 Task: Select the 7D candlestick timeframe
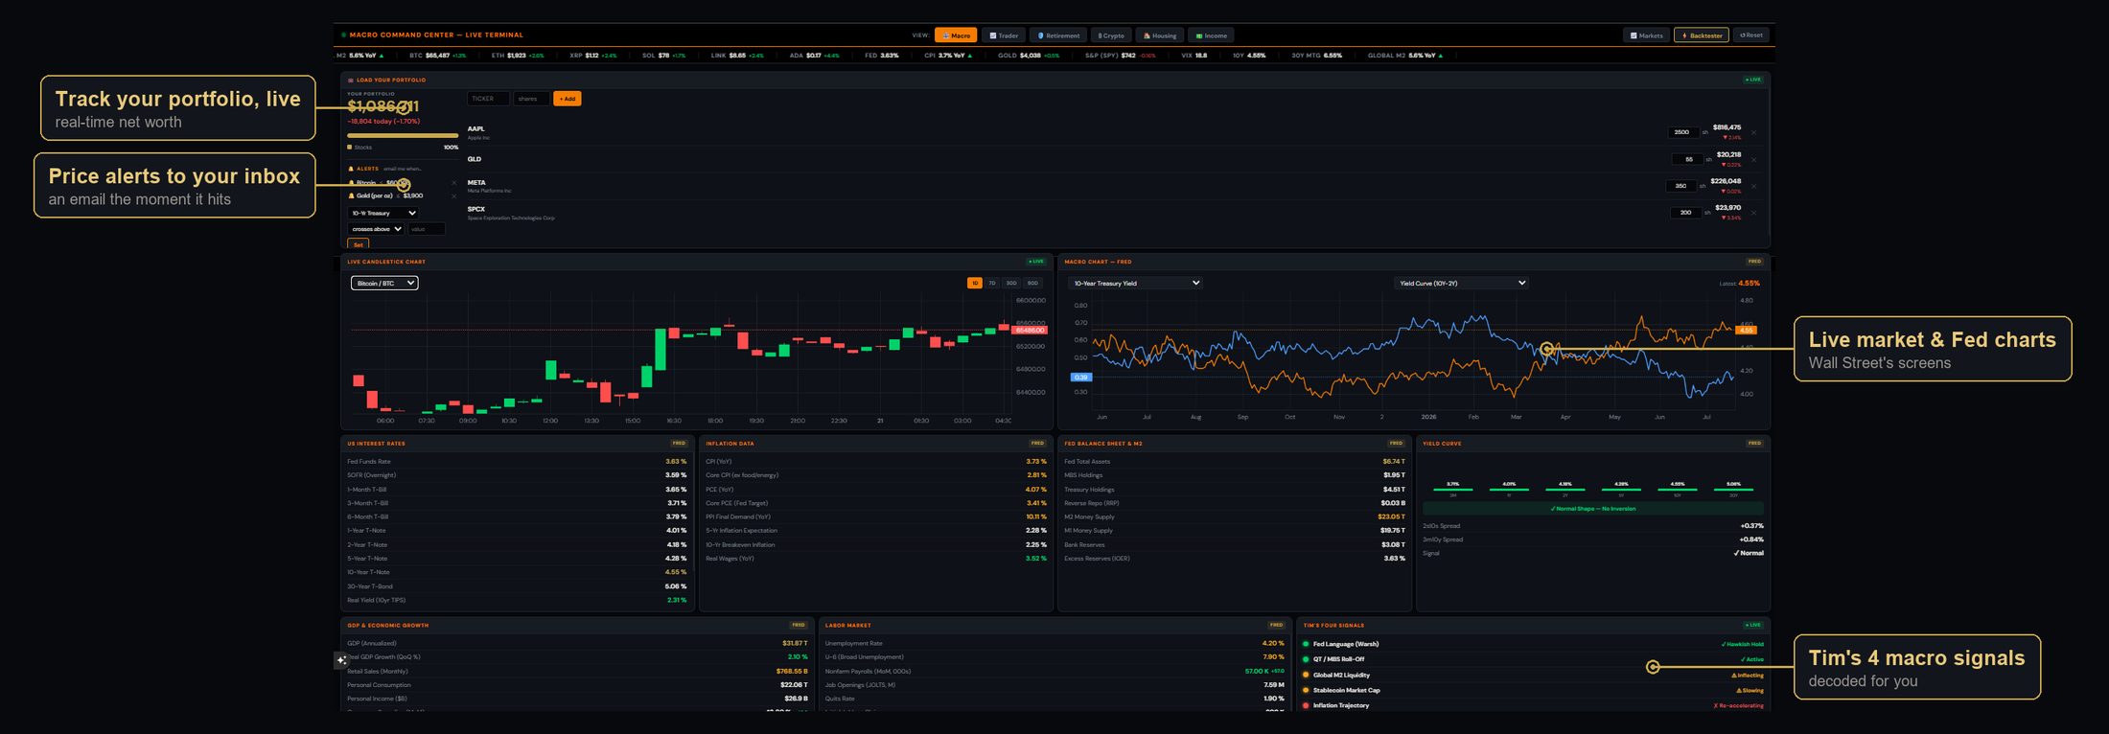tap(992, 283)
